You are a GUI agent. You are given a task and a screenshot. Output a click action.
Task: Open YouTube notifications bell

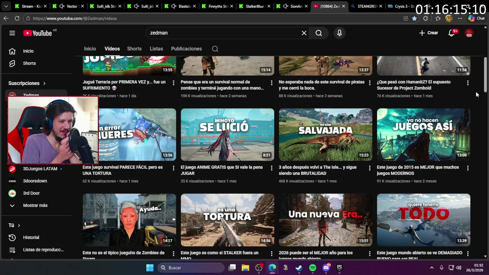click(x=452, y=33)
